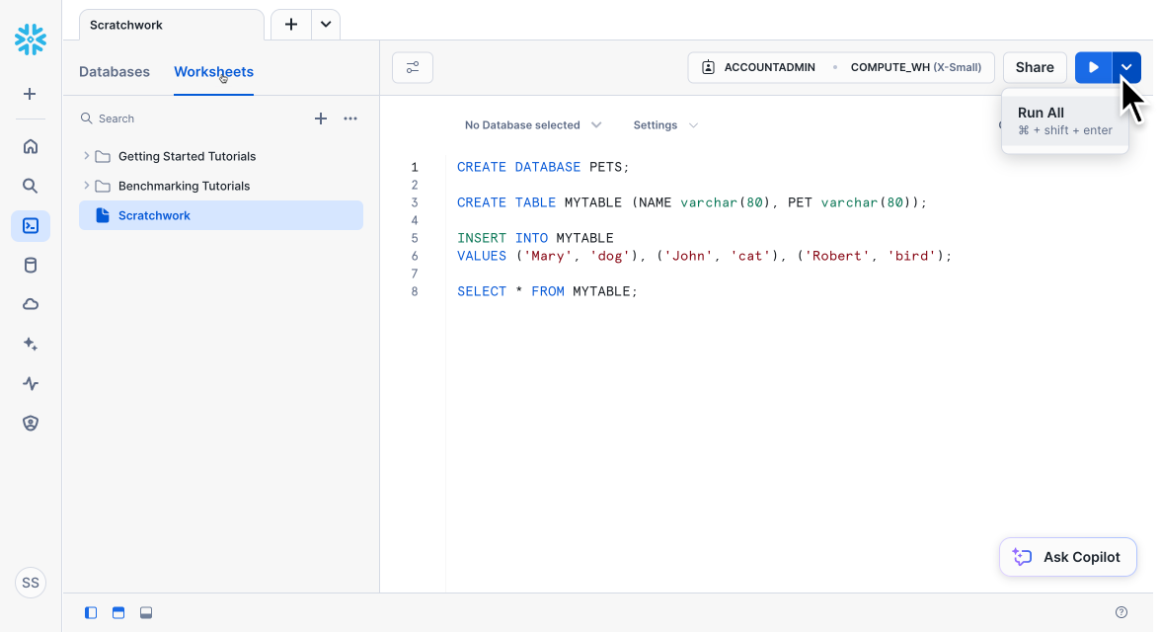The height and width of the screenshot is (632, 1160).
Task: Click the Share button
Action: [1034, 67]
